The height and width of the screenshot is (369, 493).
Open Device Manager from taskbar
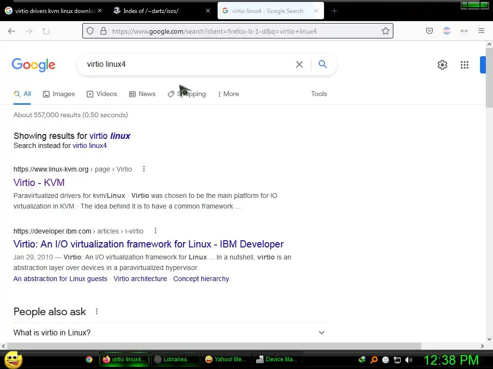(277, 359)
